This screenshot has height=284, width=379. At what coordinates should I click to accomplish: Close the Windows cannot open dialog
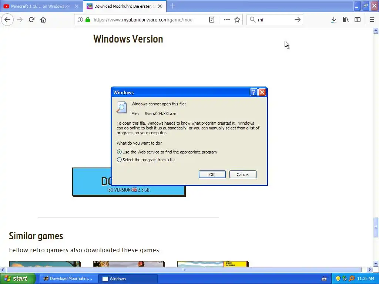tap(262, 92)
